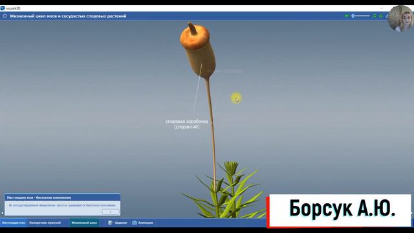Image resolution: width=414 pixels, height=233 pixels.
Task: Click the бесполое поколение panel header
Action: (x=62, y=197)
